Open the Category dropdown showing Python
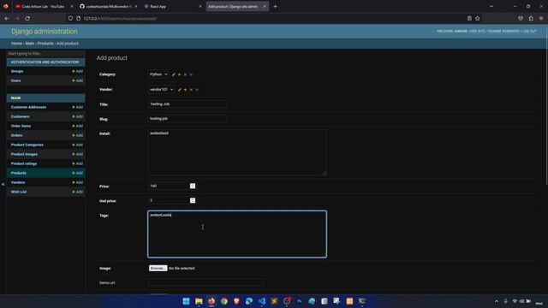The height and width of the screenshot is (308, 548). (158, 74)
